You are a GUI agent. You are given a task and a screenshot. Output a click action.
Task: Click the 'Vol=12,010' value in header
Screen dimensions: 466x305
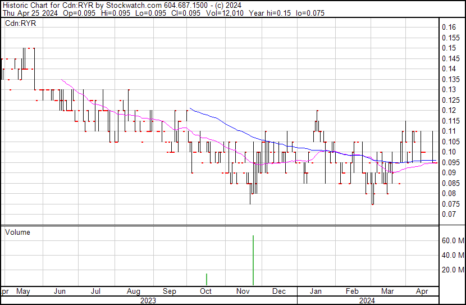pyautogui.click(x=225, y=13)
